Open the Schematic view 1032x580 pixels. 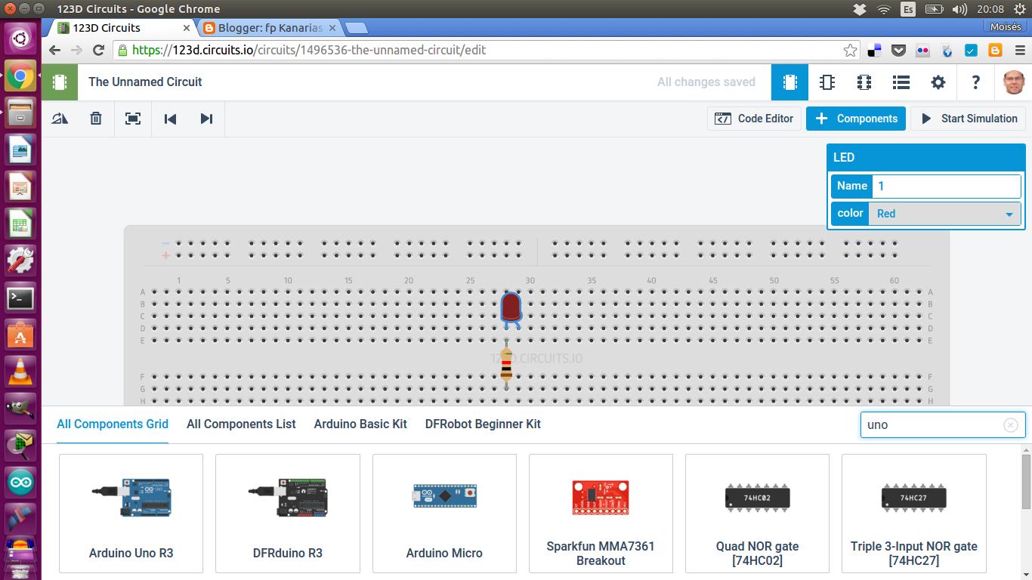click(x=827, y=82)
